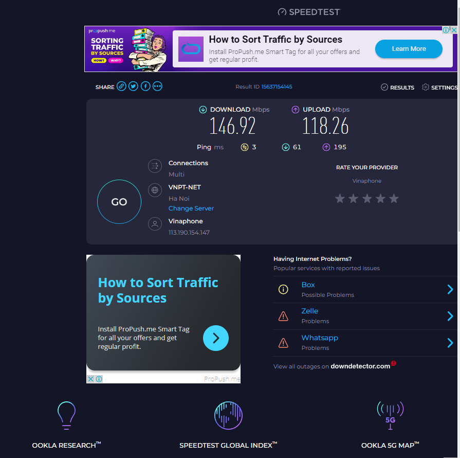Open the Speedtest logo homepage

309,12
